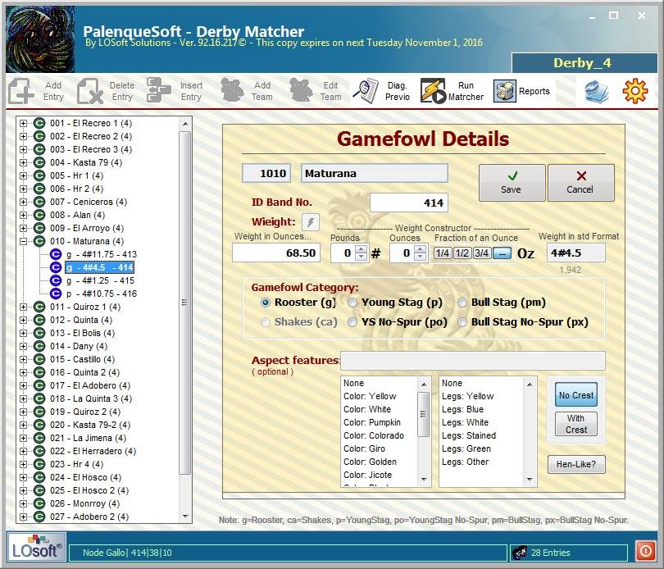Screen dimensions: 664x569
Task: Open the orange gear settings icon
Action: click(x=634, y=91)
